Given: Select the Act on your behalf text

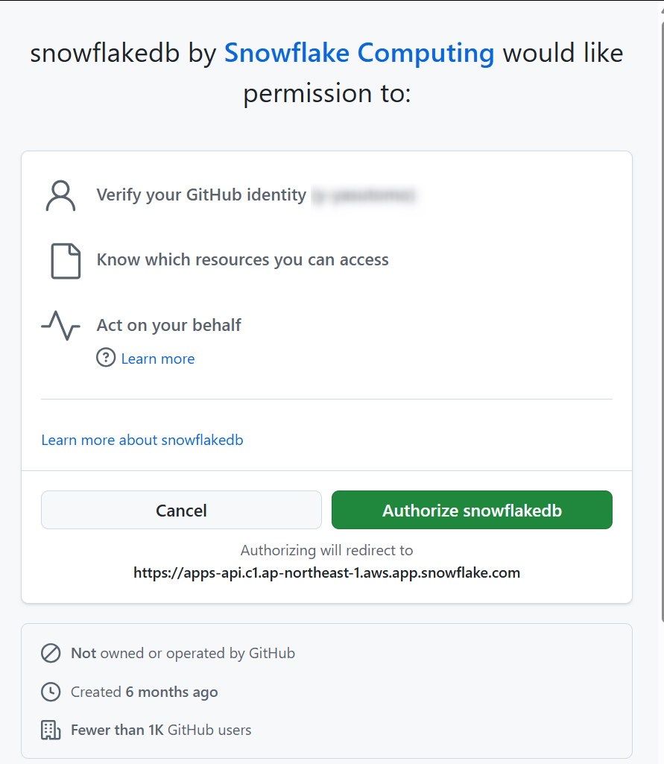Looking at the screenshot, I should click(x=168, y=325).
